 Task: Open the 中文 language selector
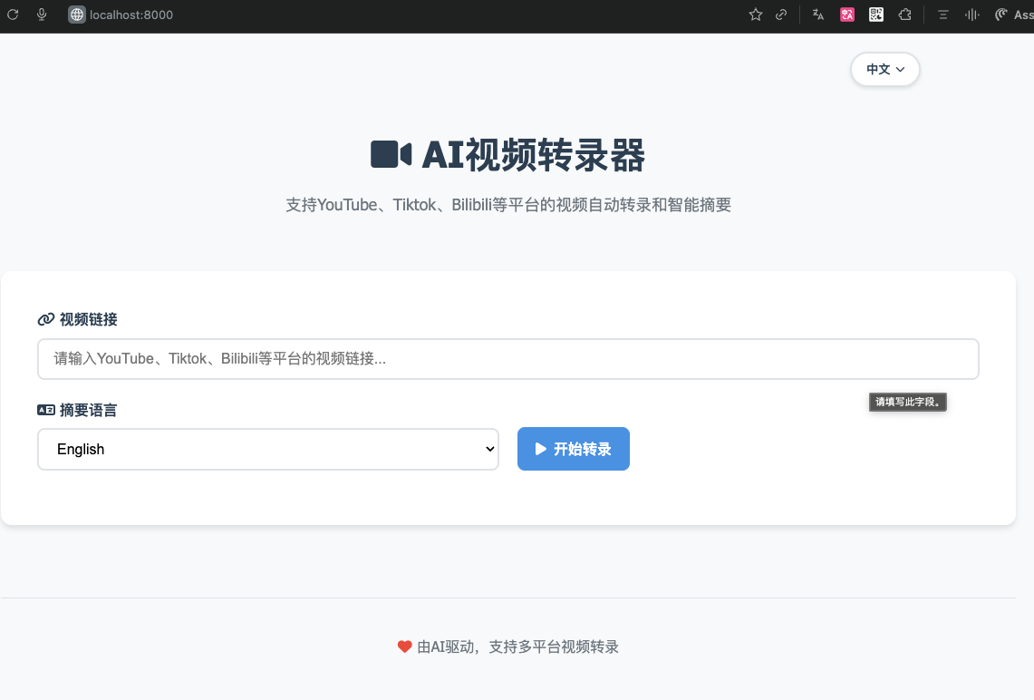[x=884, y=69]
